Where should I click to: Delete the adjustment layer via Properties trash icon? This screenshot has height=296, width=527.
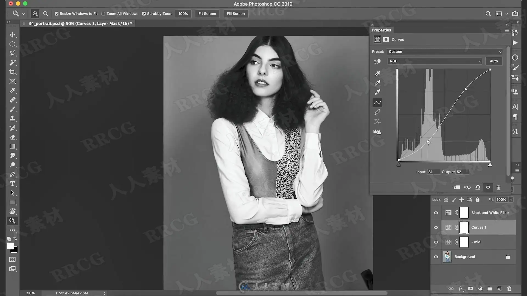(498, 187)
